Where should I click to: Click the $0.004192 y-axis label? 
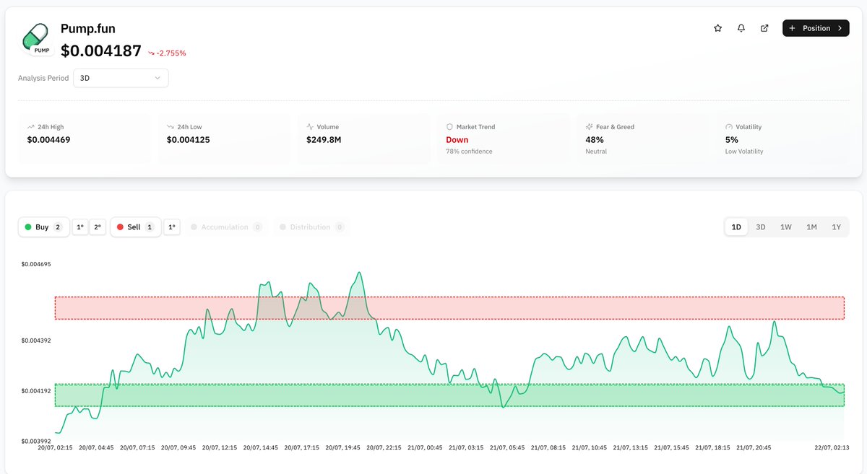click(x=36, y=391)
